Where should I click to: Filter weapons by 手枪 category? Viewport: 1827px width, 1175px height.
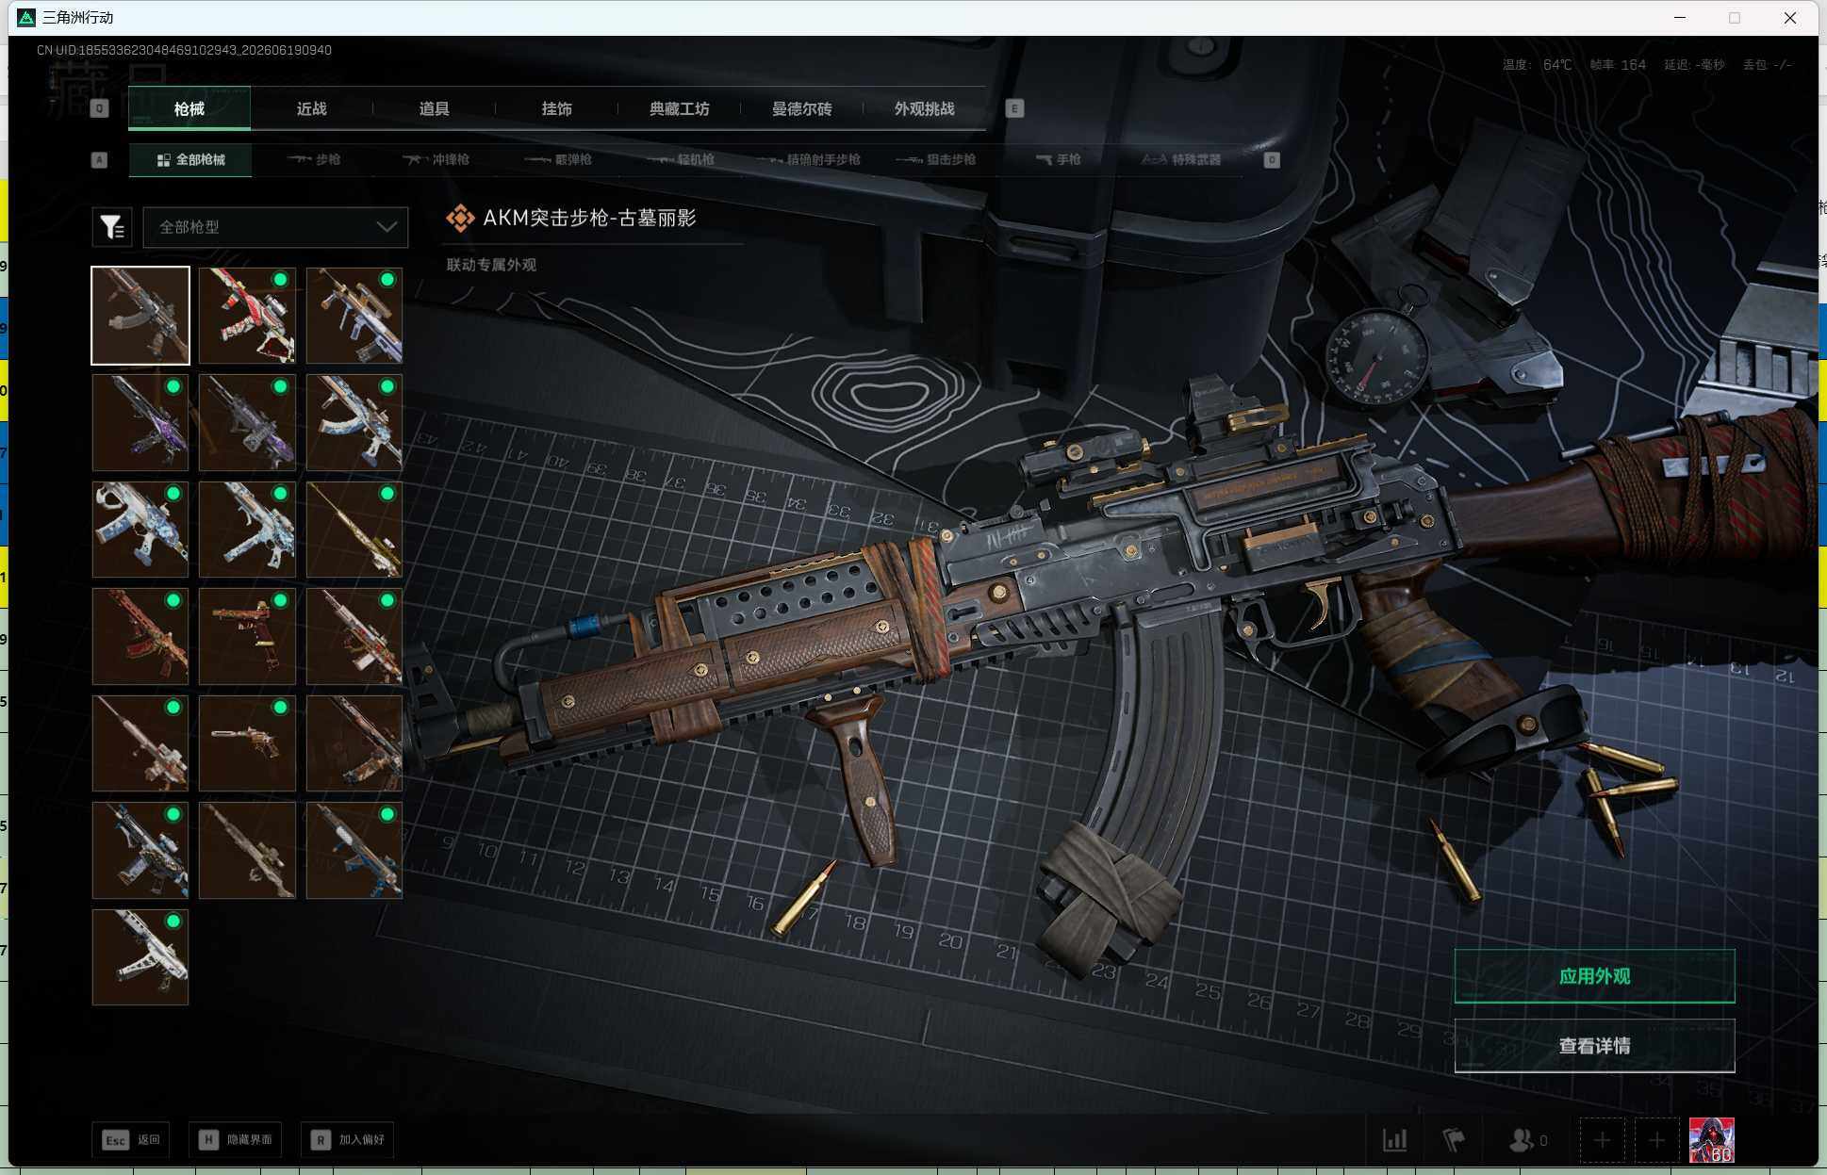pos(1058,160)
